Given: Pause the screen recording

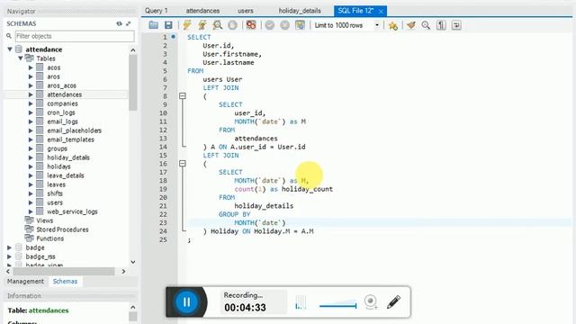Looking at the screenshot, I should [186, 302].
